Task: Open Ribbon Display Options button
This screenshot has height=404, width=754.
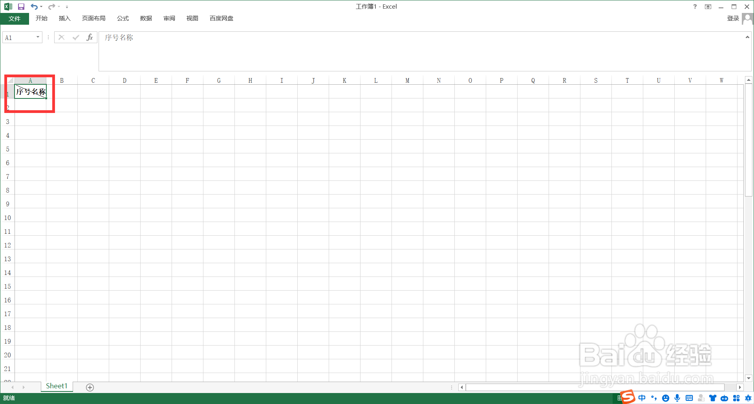Action: pos(708,7)
